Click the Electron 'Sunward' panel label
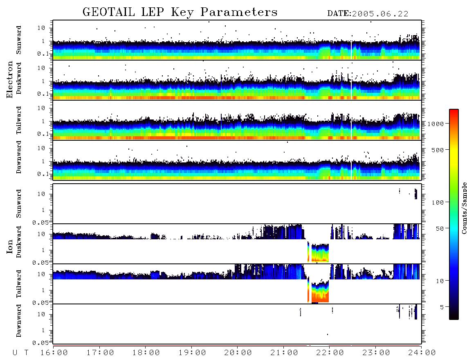467x360 pixels. pyautogui.click(x=18, y=40)
